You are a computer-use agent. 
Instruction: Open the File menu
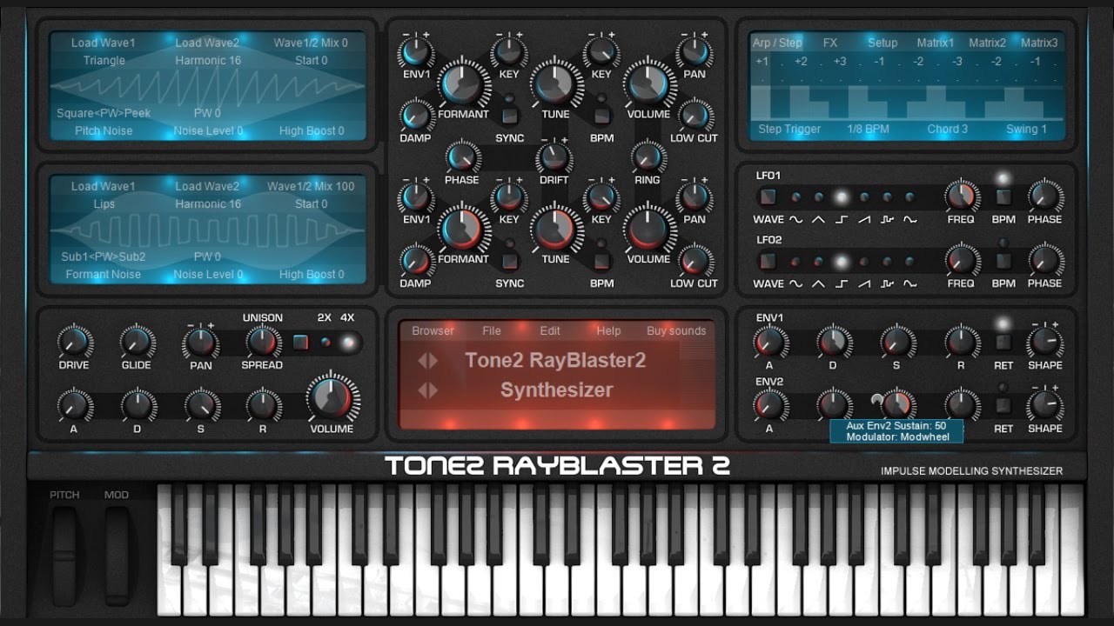click(492, 331)
